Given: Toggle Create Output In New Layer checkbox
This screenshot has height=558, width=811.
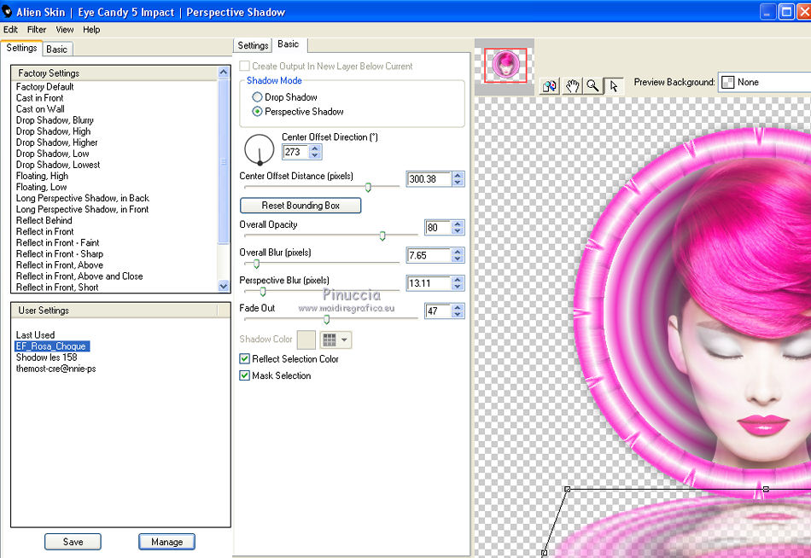Looking at the screenshot, I should (x=245, y=67).
